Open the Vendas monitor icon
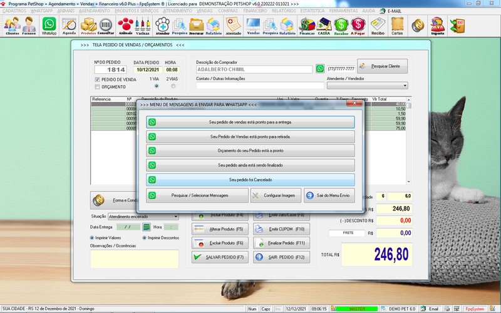The height and width of the screenshot is (313, 501). pyautogui.click(x=254, y=26)
